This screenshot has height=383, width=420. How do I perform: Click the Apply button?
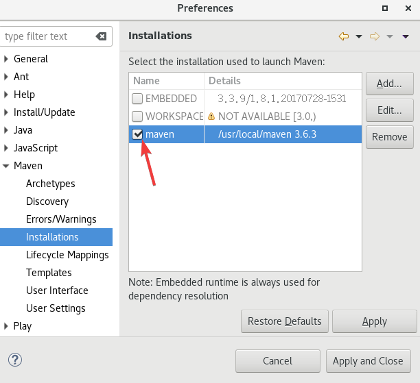(x=375, y=321)
